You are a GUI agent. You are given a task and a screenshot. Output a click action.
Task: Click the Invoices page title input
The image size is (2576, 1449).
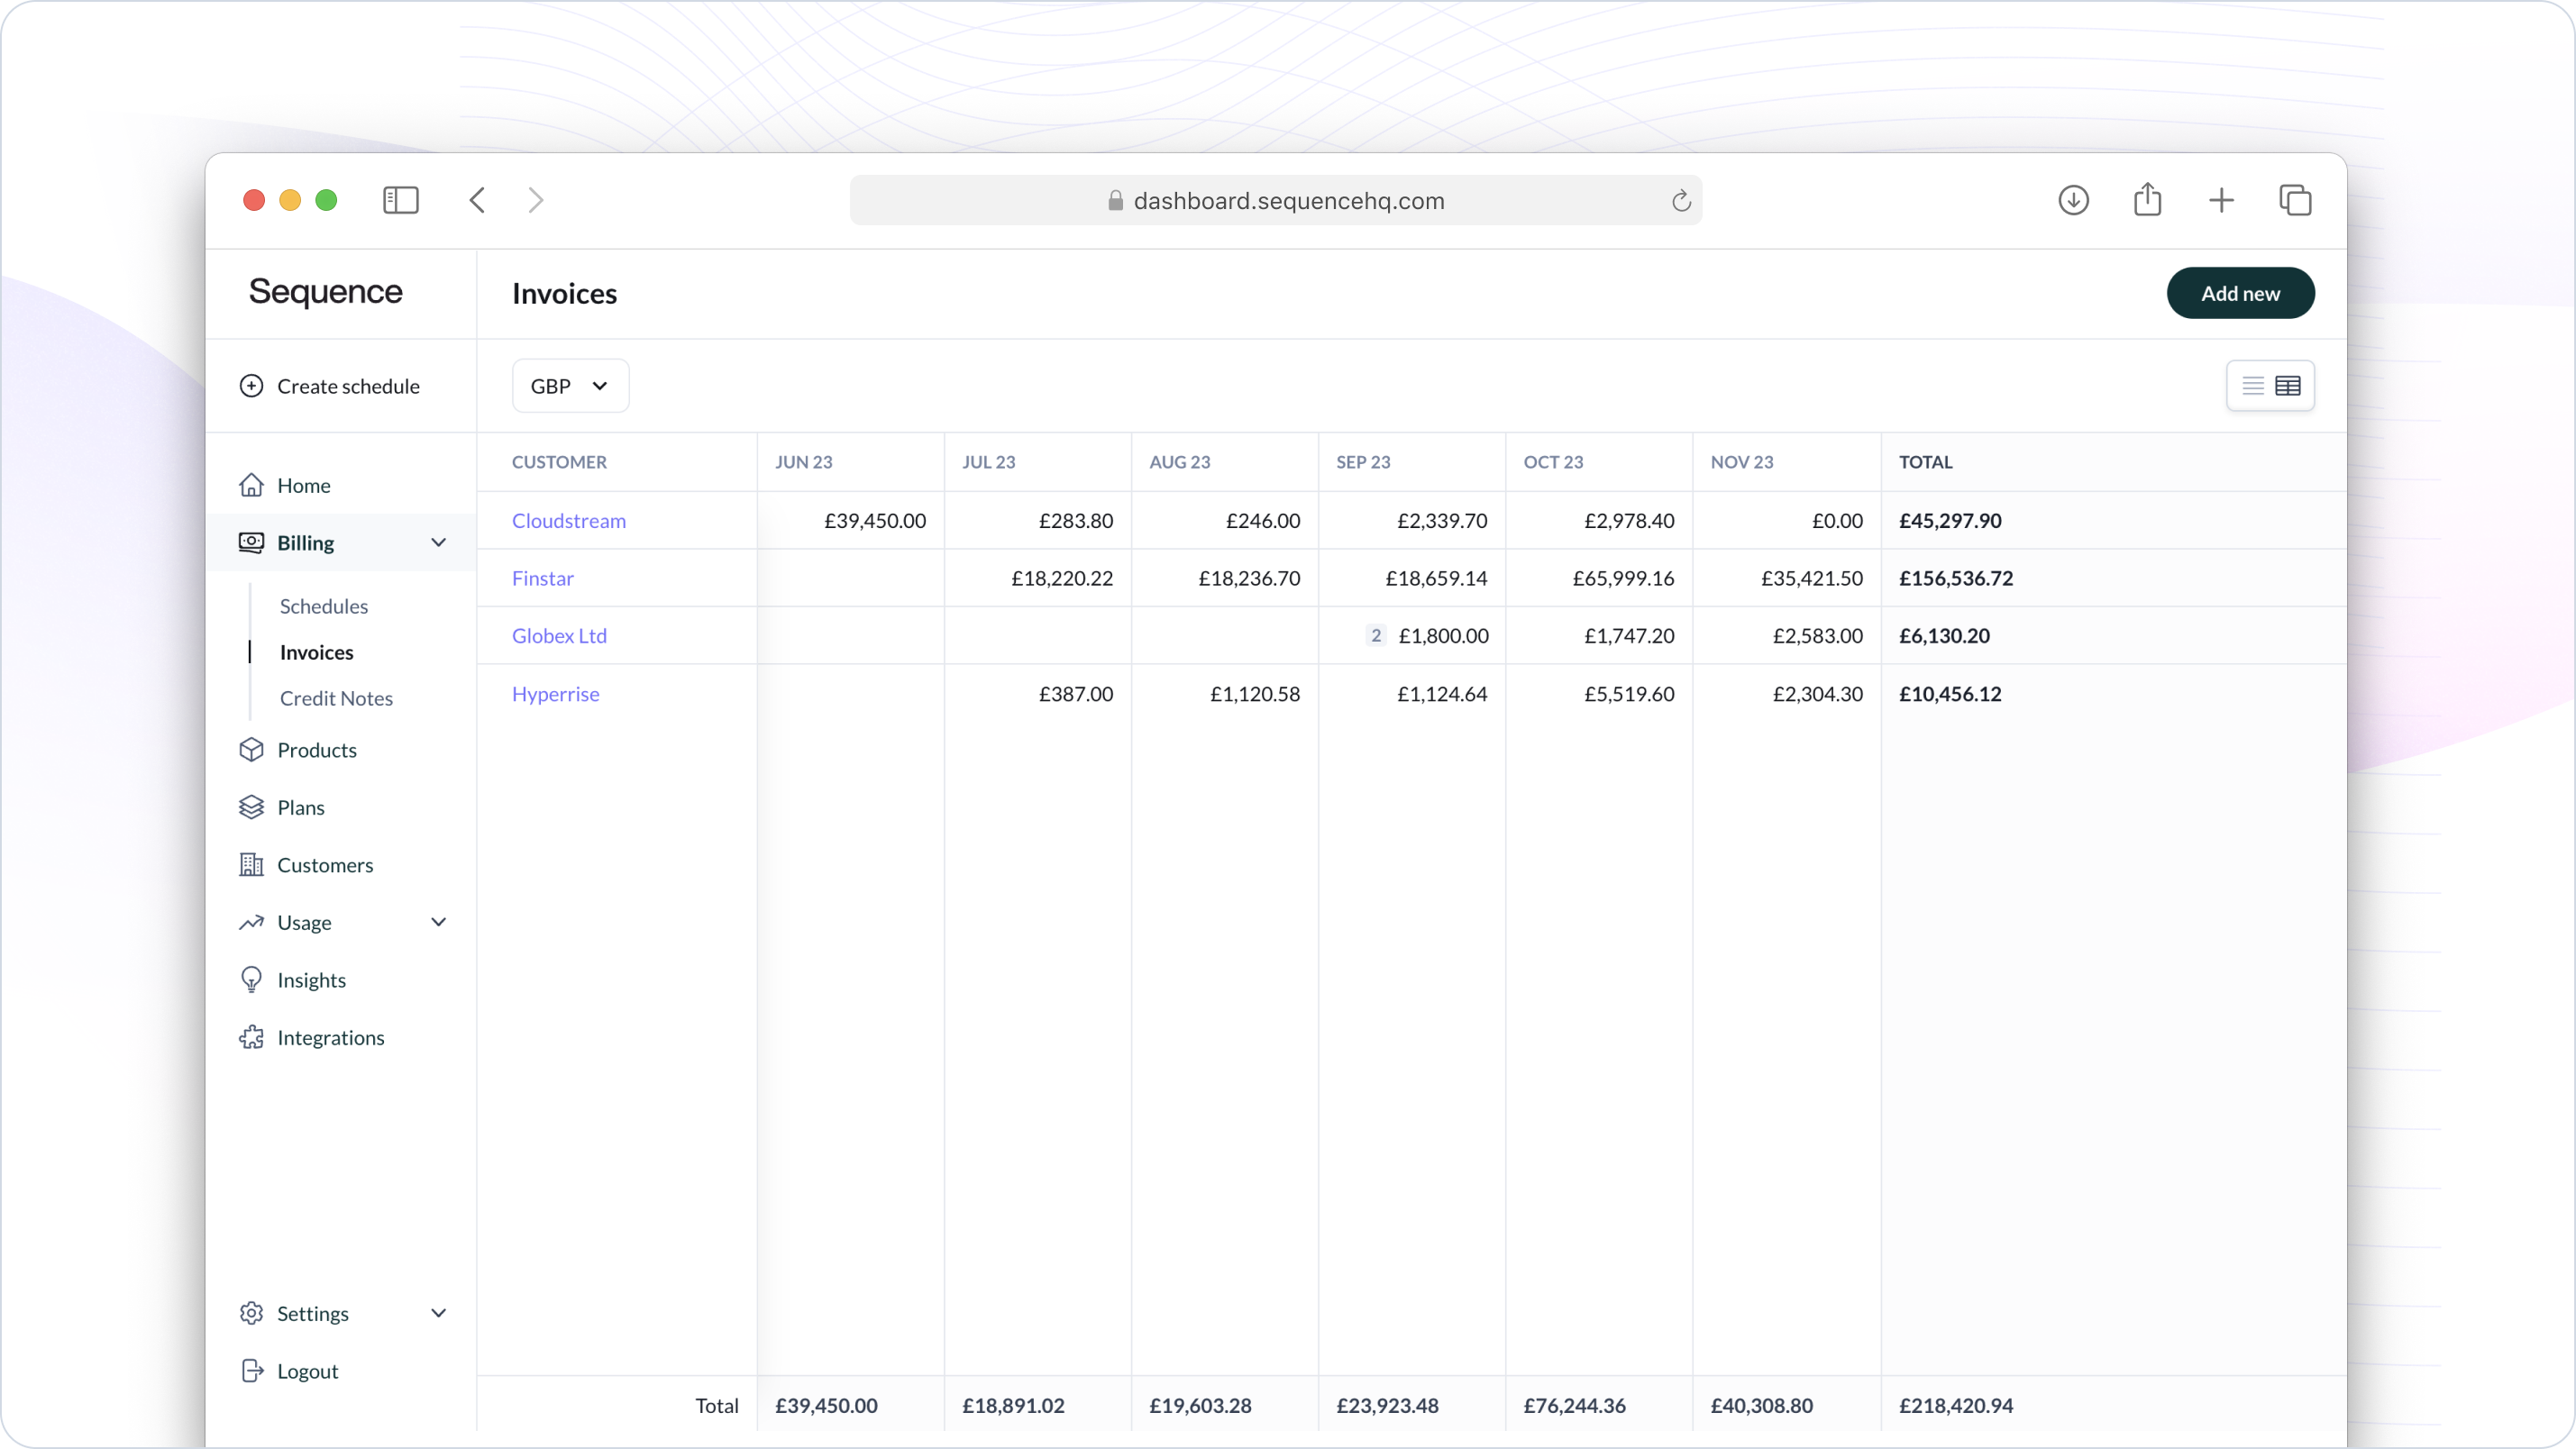[562, 292]
